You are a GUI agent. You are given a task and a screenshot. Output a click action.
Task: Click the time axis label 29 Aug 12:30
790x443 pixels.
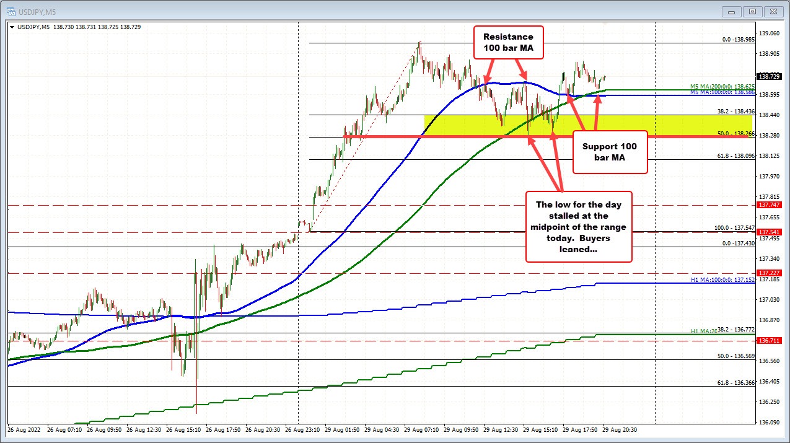pyautogui.click(x=501, y=429)
